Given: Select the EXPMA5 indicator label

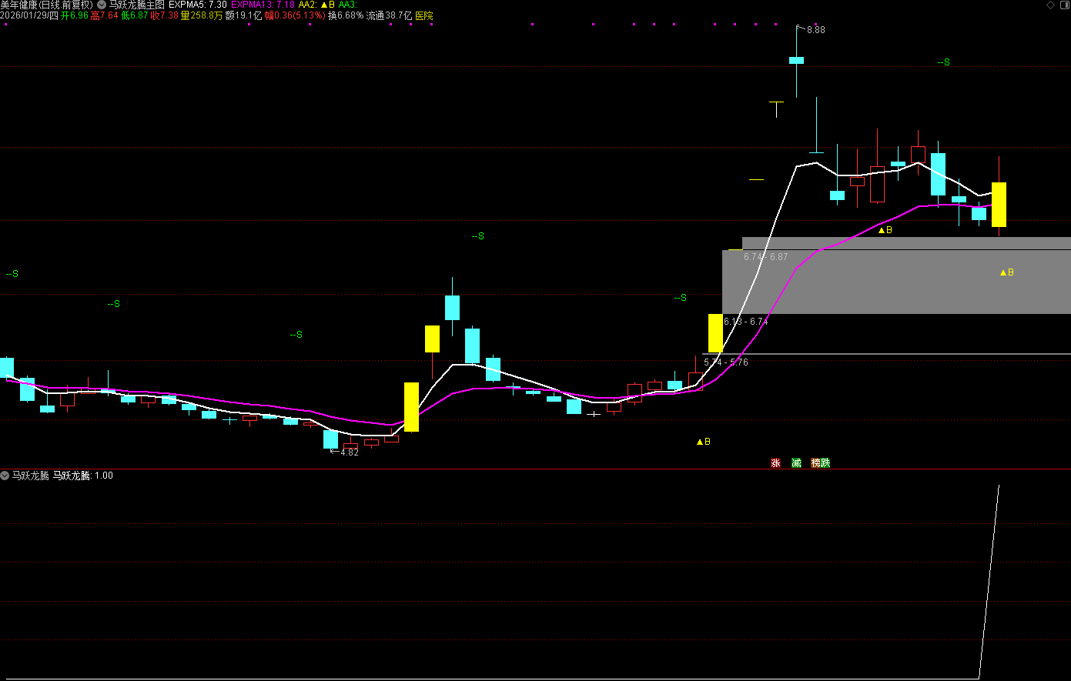Looking at the screenshot, I should (x=197, y=5).
